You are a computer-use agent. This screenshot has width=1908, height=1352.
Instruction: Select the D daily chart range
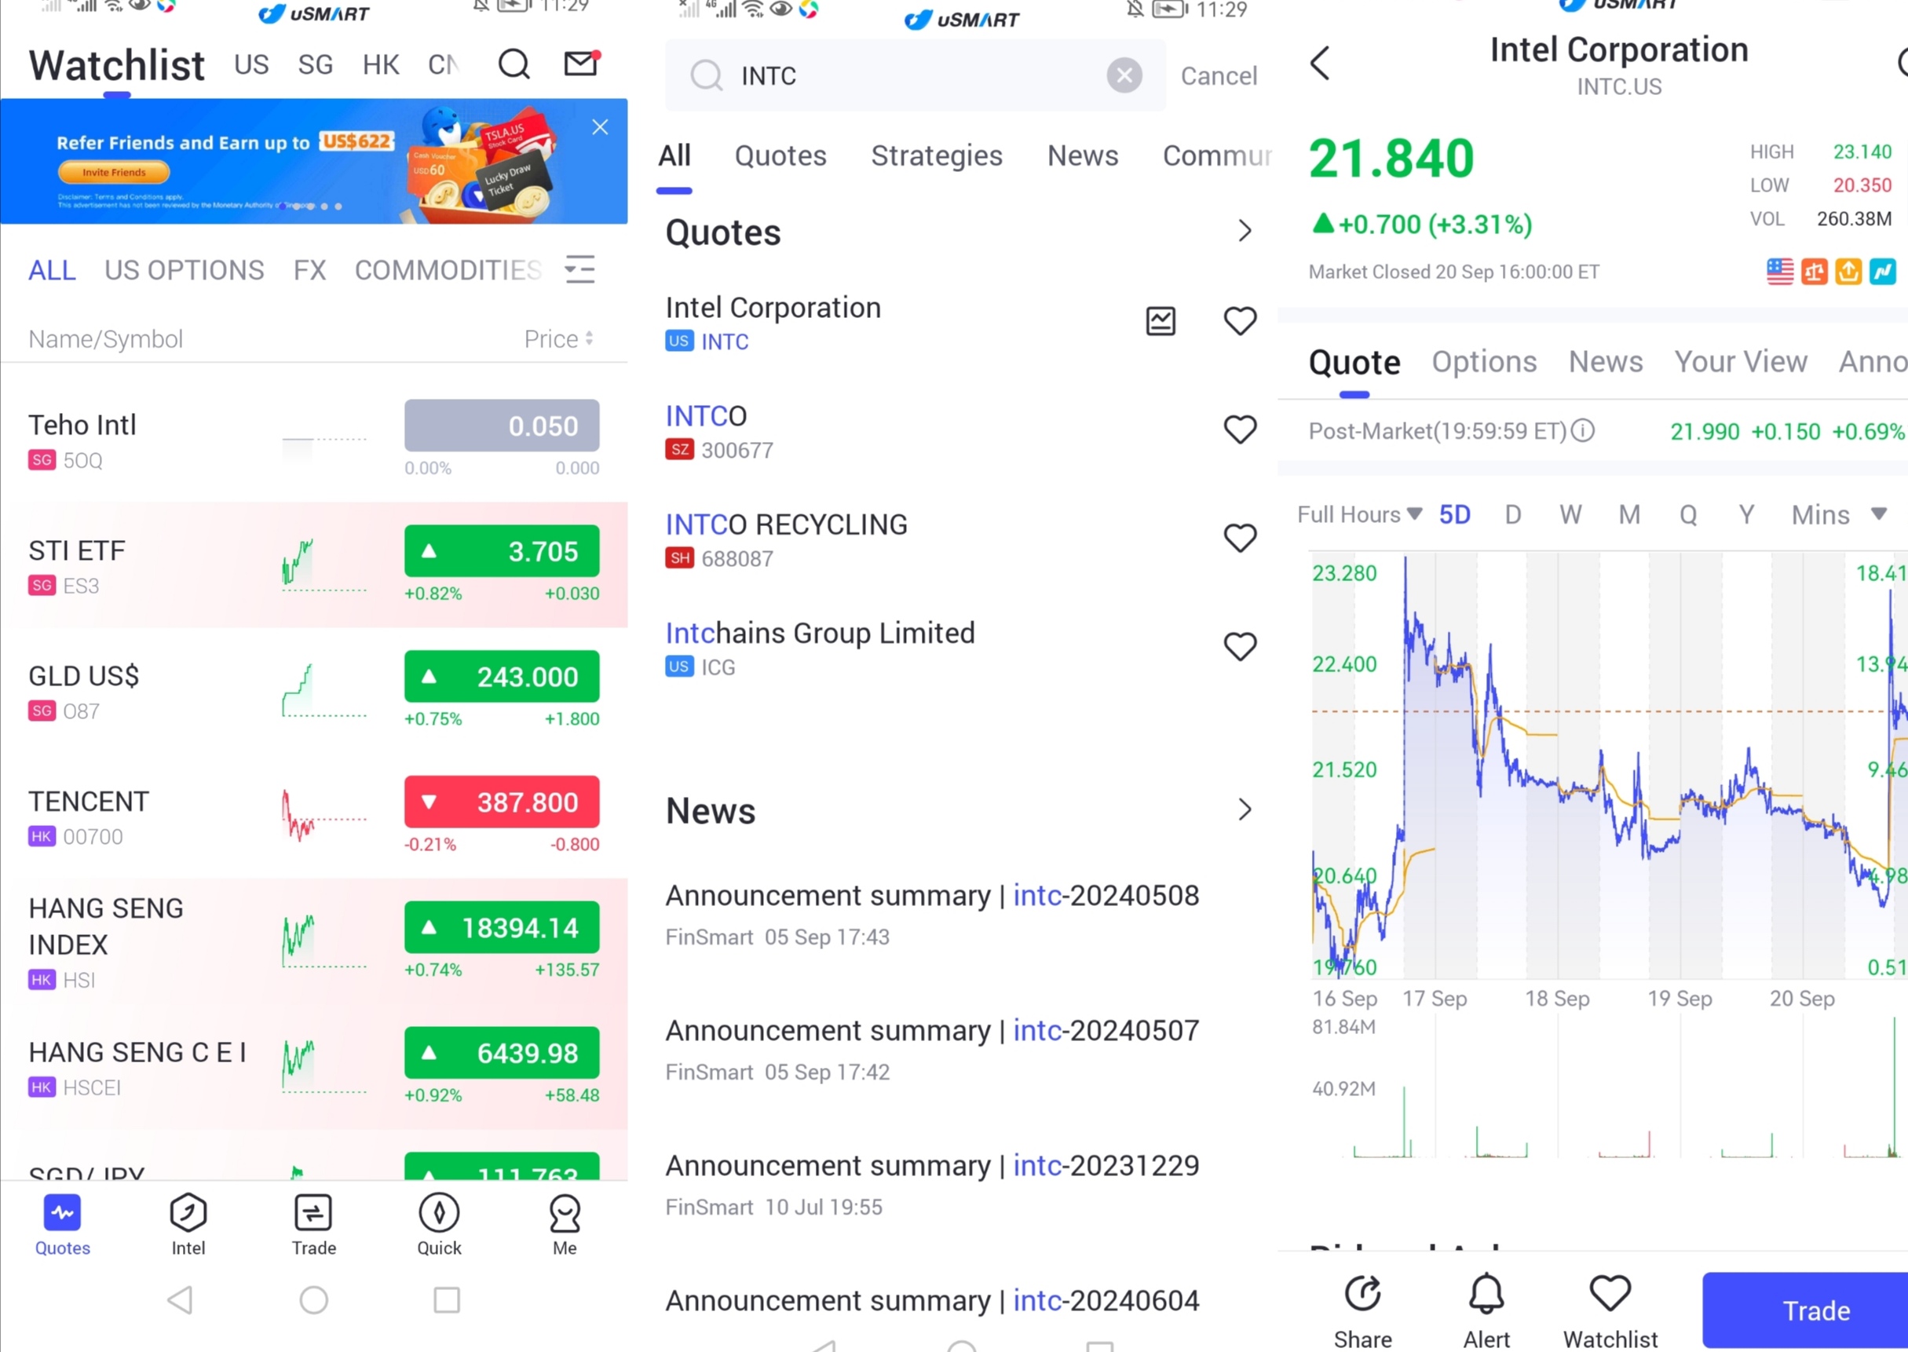point(1512,514)
